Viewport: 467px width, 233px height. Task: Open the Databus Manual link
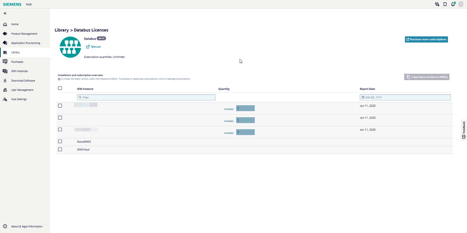tap(93, 46)
